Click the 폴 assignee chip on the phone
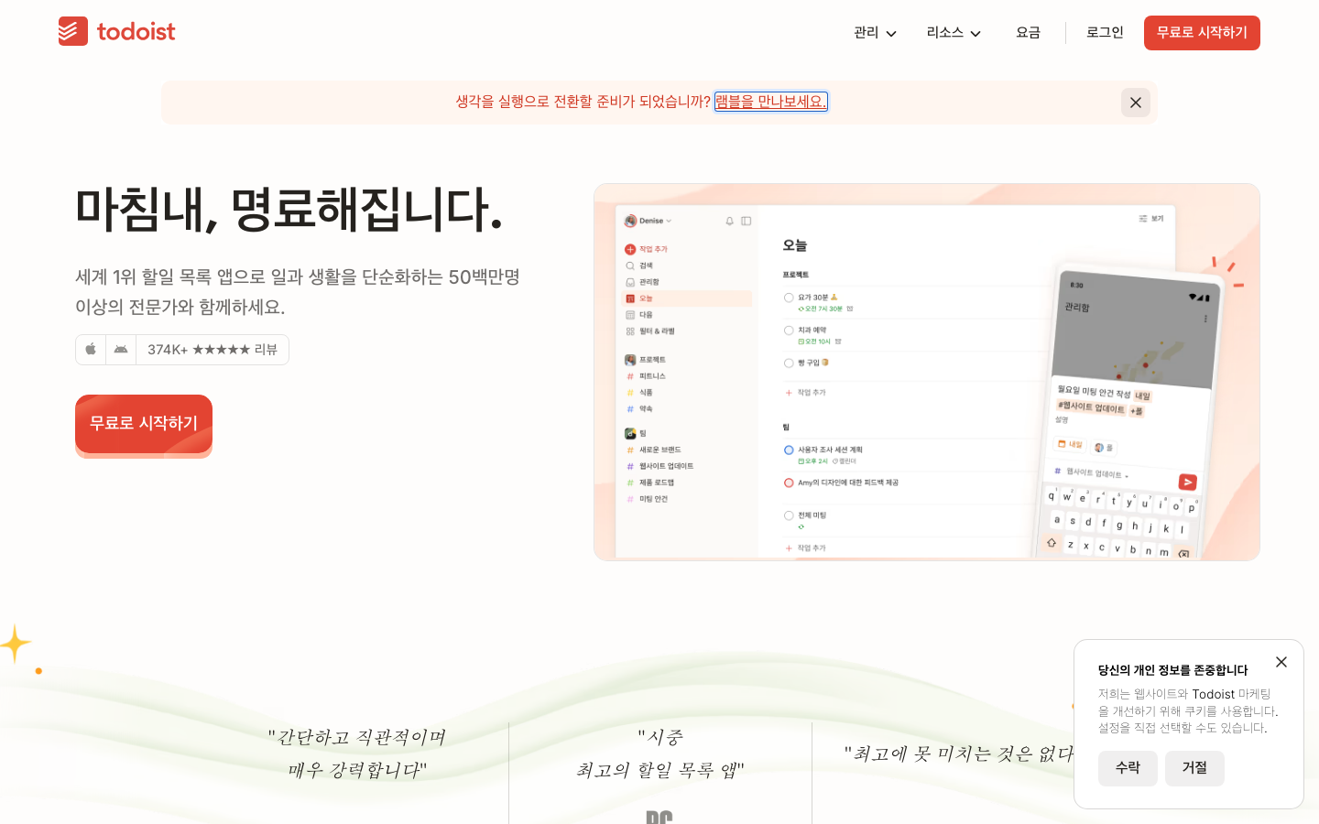Image resolution: width=1319 pixels, height=824 pixels. point(1104,448)
